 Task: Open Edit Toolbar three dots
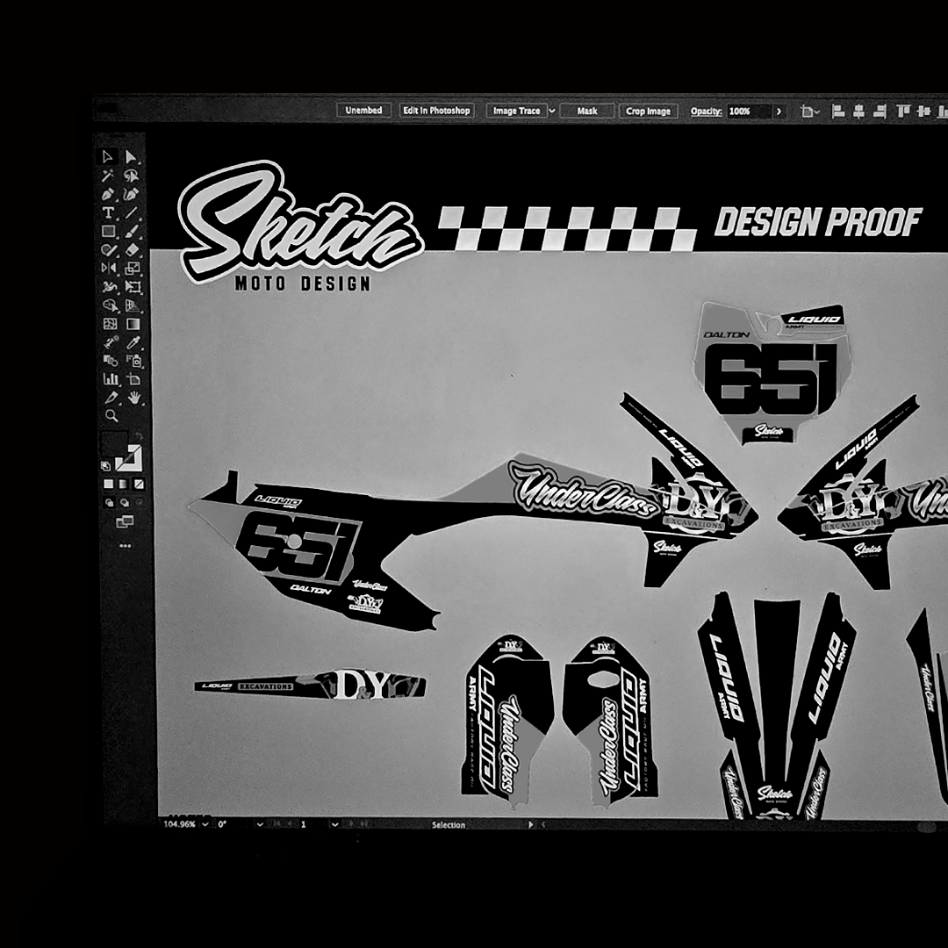(126, 546)
